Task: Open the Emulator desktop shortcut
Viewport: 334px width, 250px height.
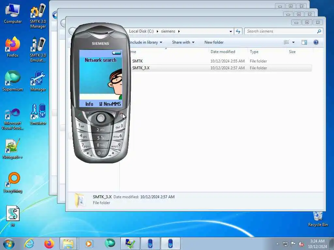Action: click(x=38, y=115)
